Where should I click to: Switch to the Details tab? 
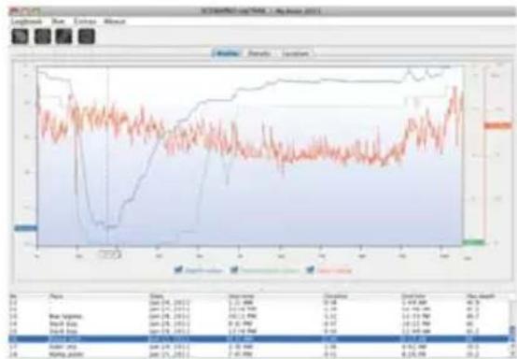tap(259, 53)
